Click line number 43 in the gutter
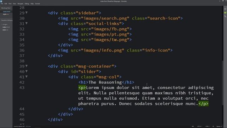This screenshot has width=227, height=128. click(x=22, y=88)
